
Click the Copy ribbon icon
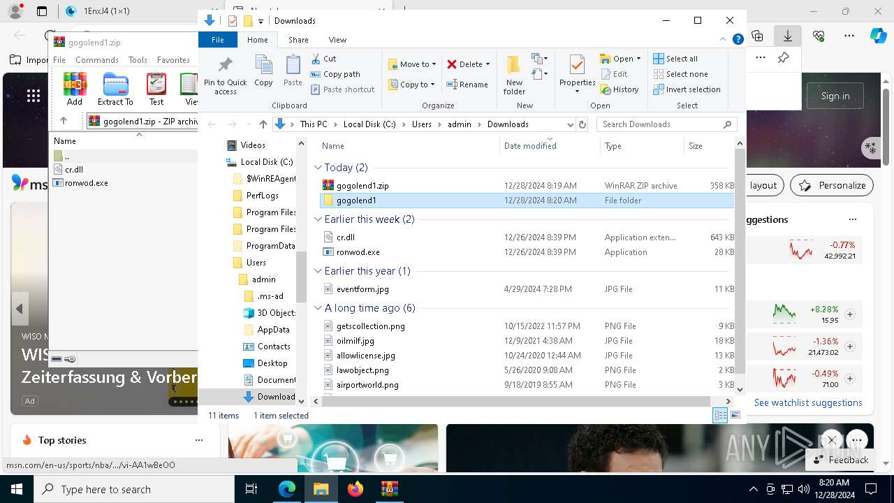click(x=263, y=71)
